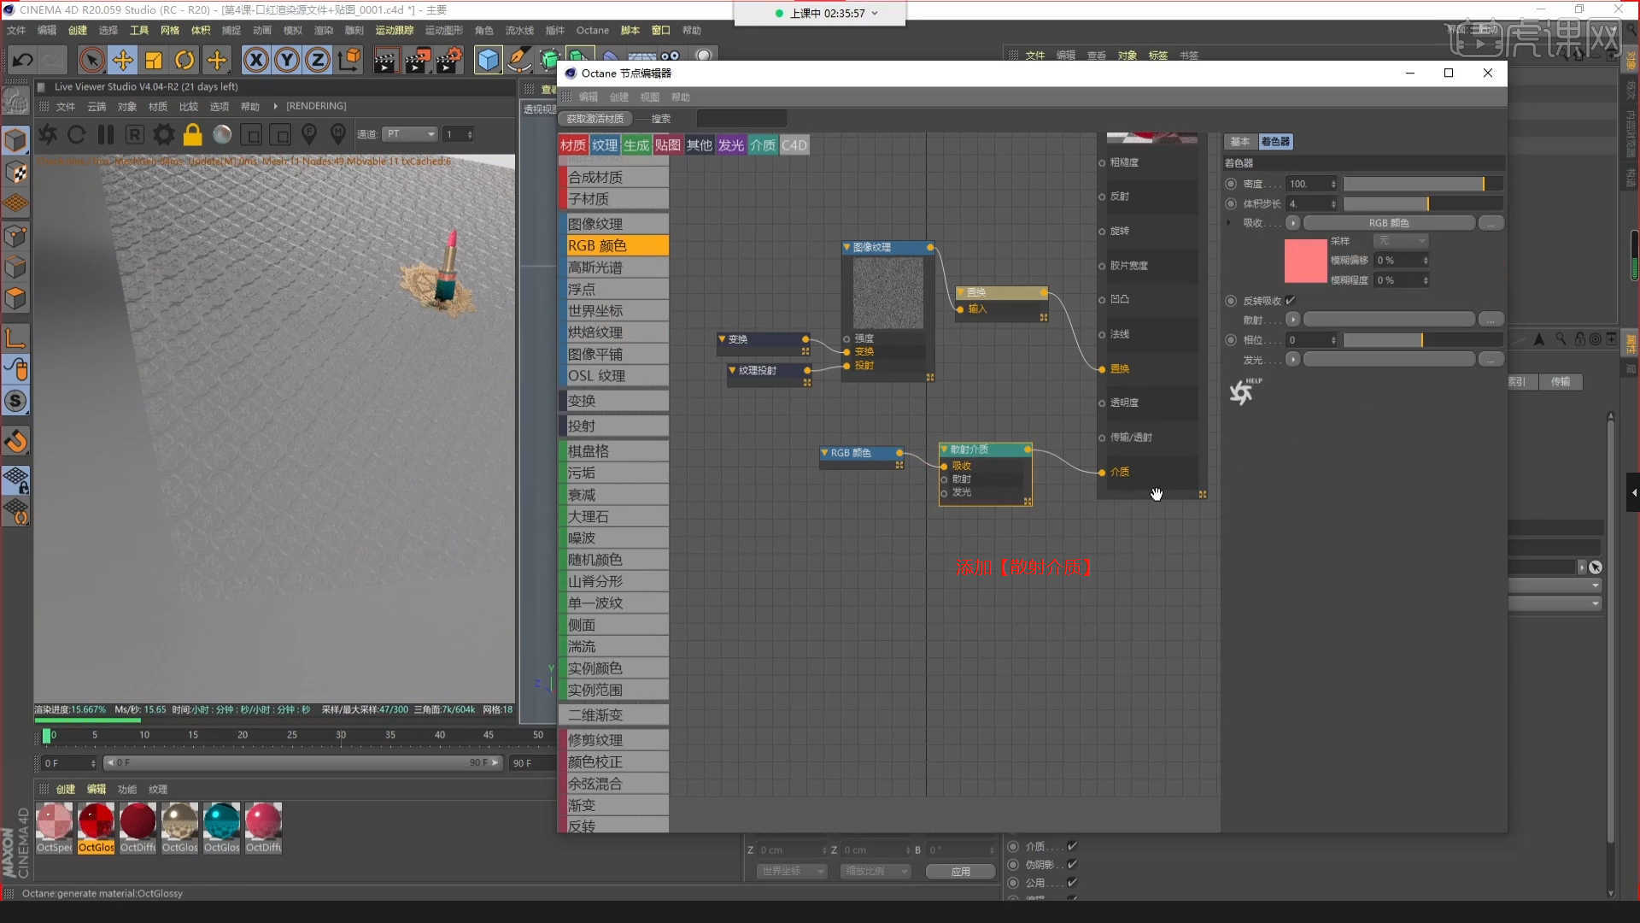
Task: Open the Octane menu in main menu bar
Action: [x=592, y=30]
